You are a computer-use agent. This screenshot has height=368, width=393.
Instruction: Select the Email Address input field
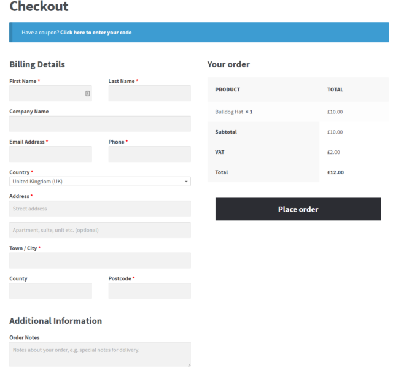point(50,154)
